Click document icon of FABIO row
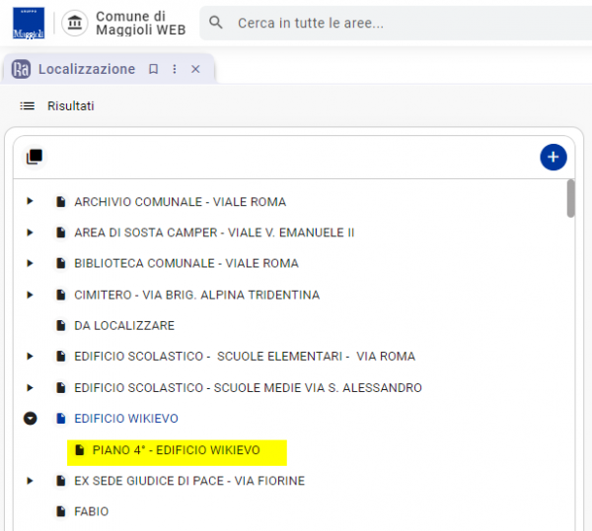Image resolution: width=592 pixels, height=531 pixels. coord(61,511)
